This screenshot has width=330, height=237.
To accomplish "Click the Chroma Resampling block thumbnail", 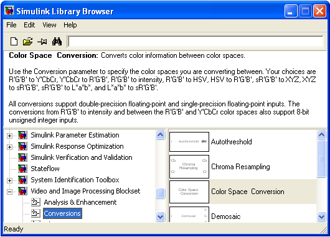I will point(189,167).
